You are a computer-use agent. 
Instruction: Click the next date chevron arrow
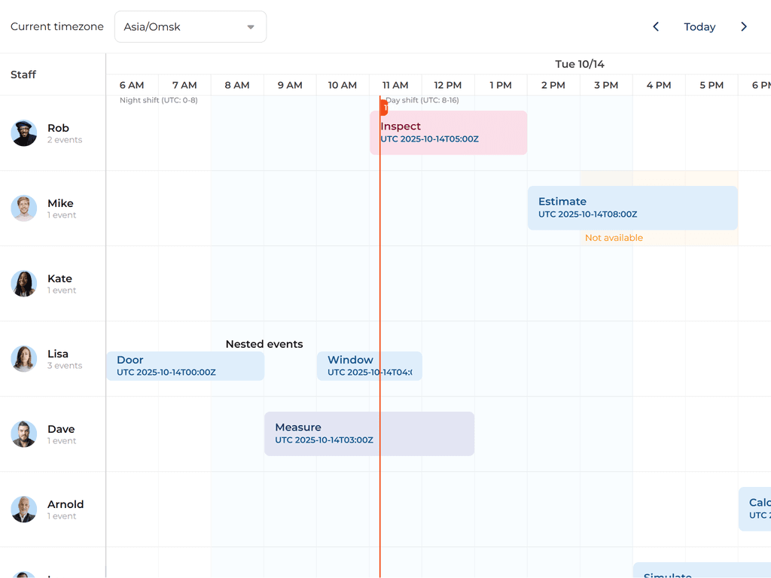click(744, 27)
